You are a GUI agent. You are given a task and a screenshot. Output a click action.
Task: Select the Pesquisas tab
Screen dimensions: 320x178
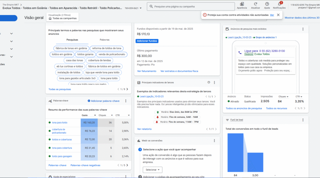72,40
